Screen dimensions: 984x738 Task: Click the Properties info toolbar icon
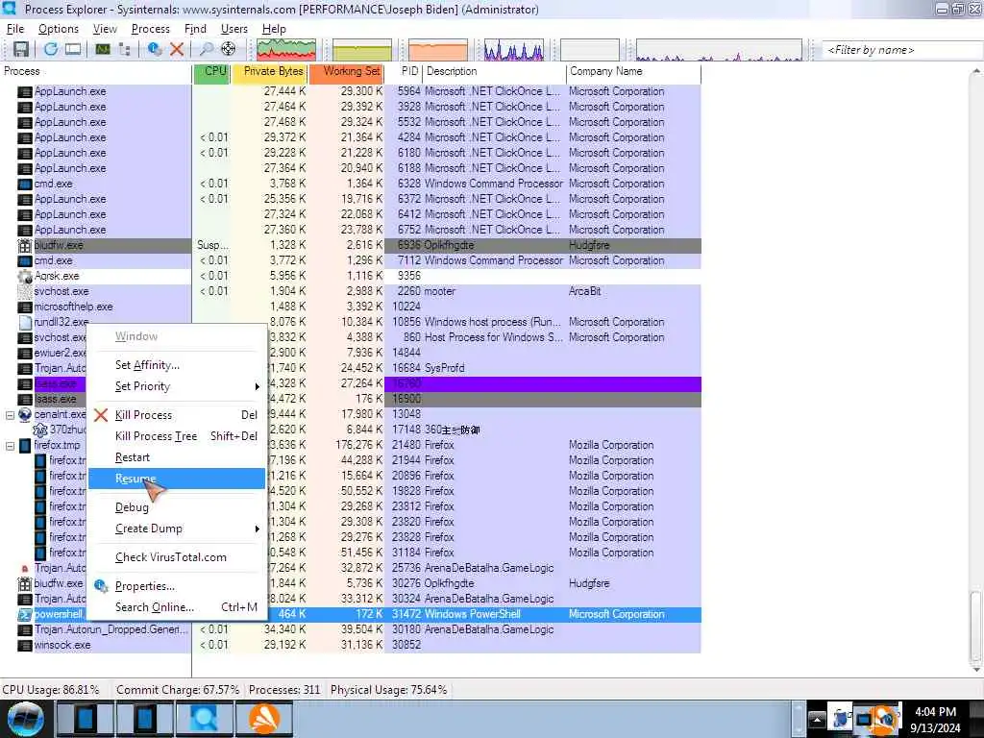155,49
